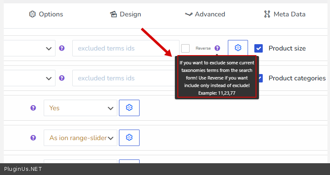
Task: Open the Yes dropdown
Action: point(80,108)
